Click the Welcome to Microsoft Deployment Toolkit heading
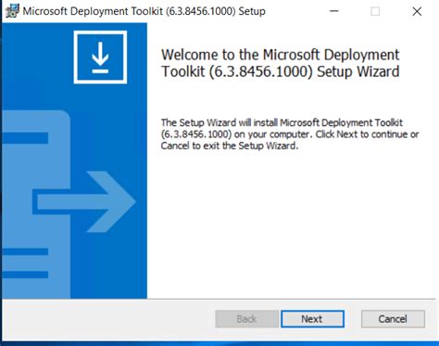This screenshot has height=346, width=439. pos(281,63)
